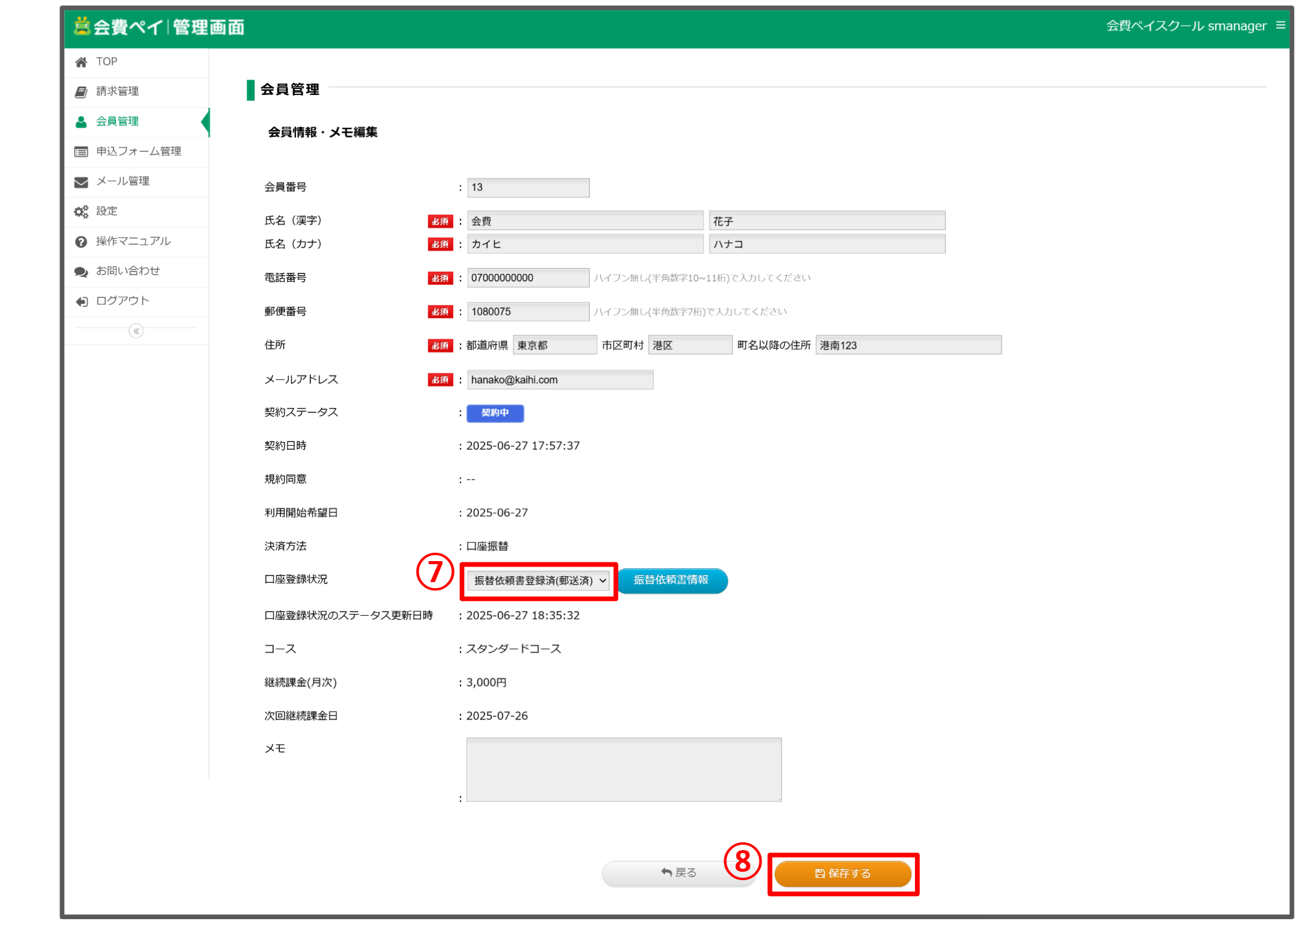Image resolution: width=1298 pixels, height=927 pixels.
Task: Click the 会員管理 person icon
Action: coord(81,122)
